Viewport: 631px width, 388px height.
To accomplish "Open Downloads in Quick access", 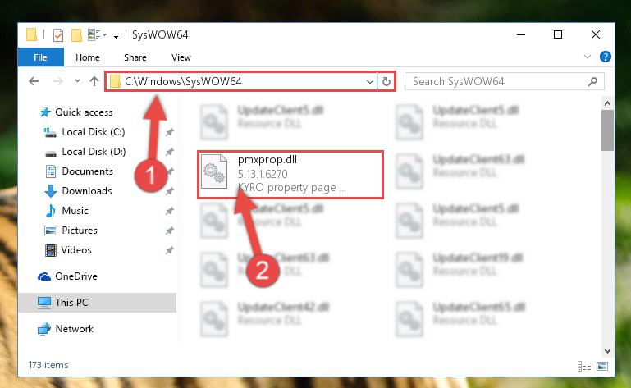I will [87, 191].
